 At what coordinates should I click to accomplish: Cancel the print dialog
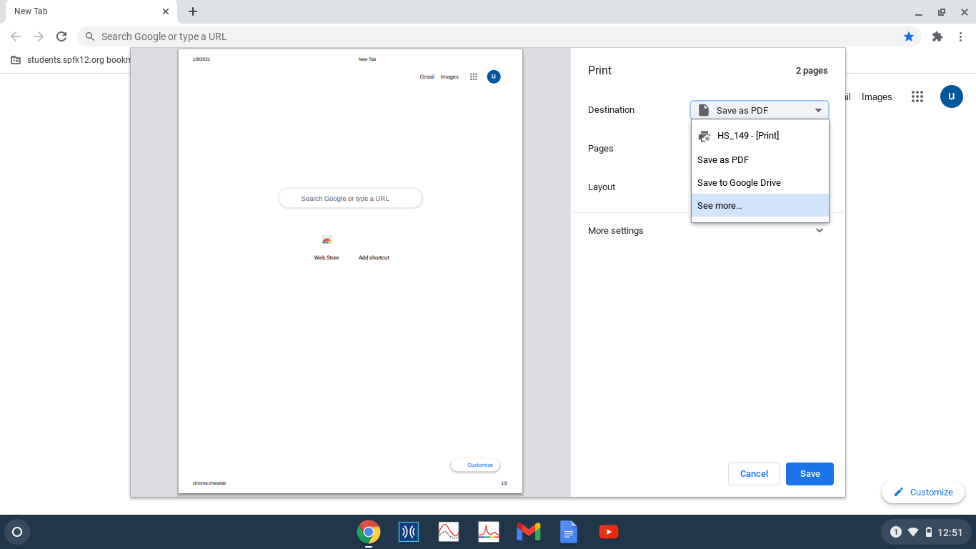pos(754,474)
